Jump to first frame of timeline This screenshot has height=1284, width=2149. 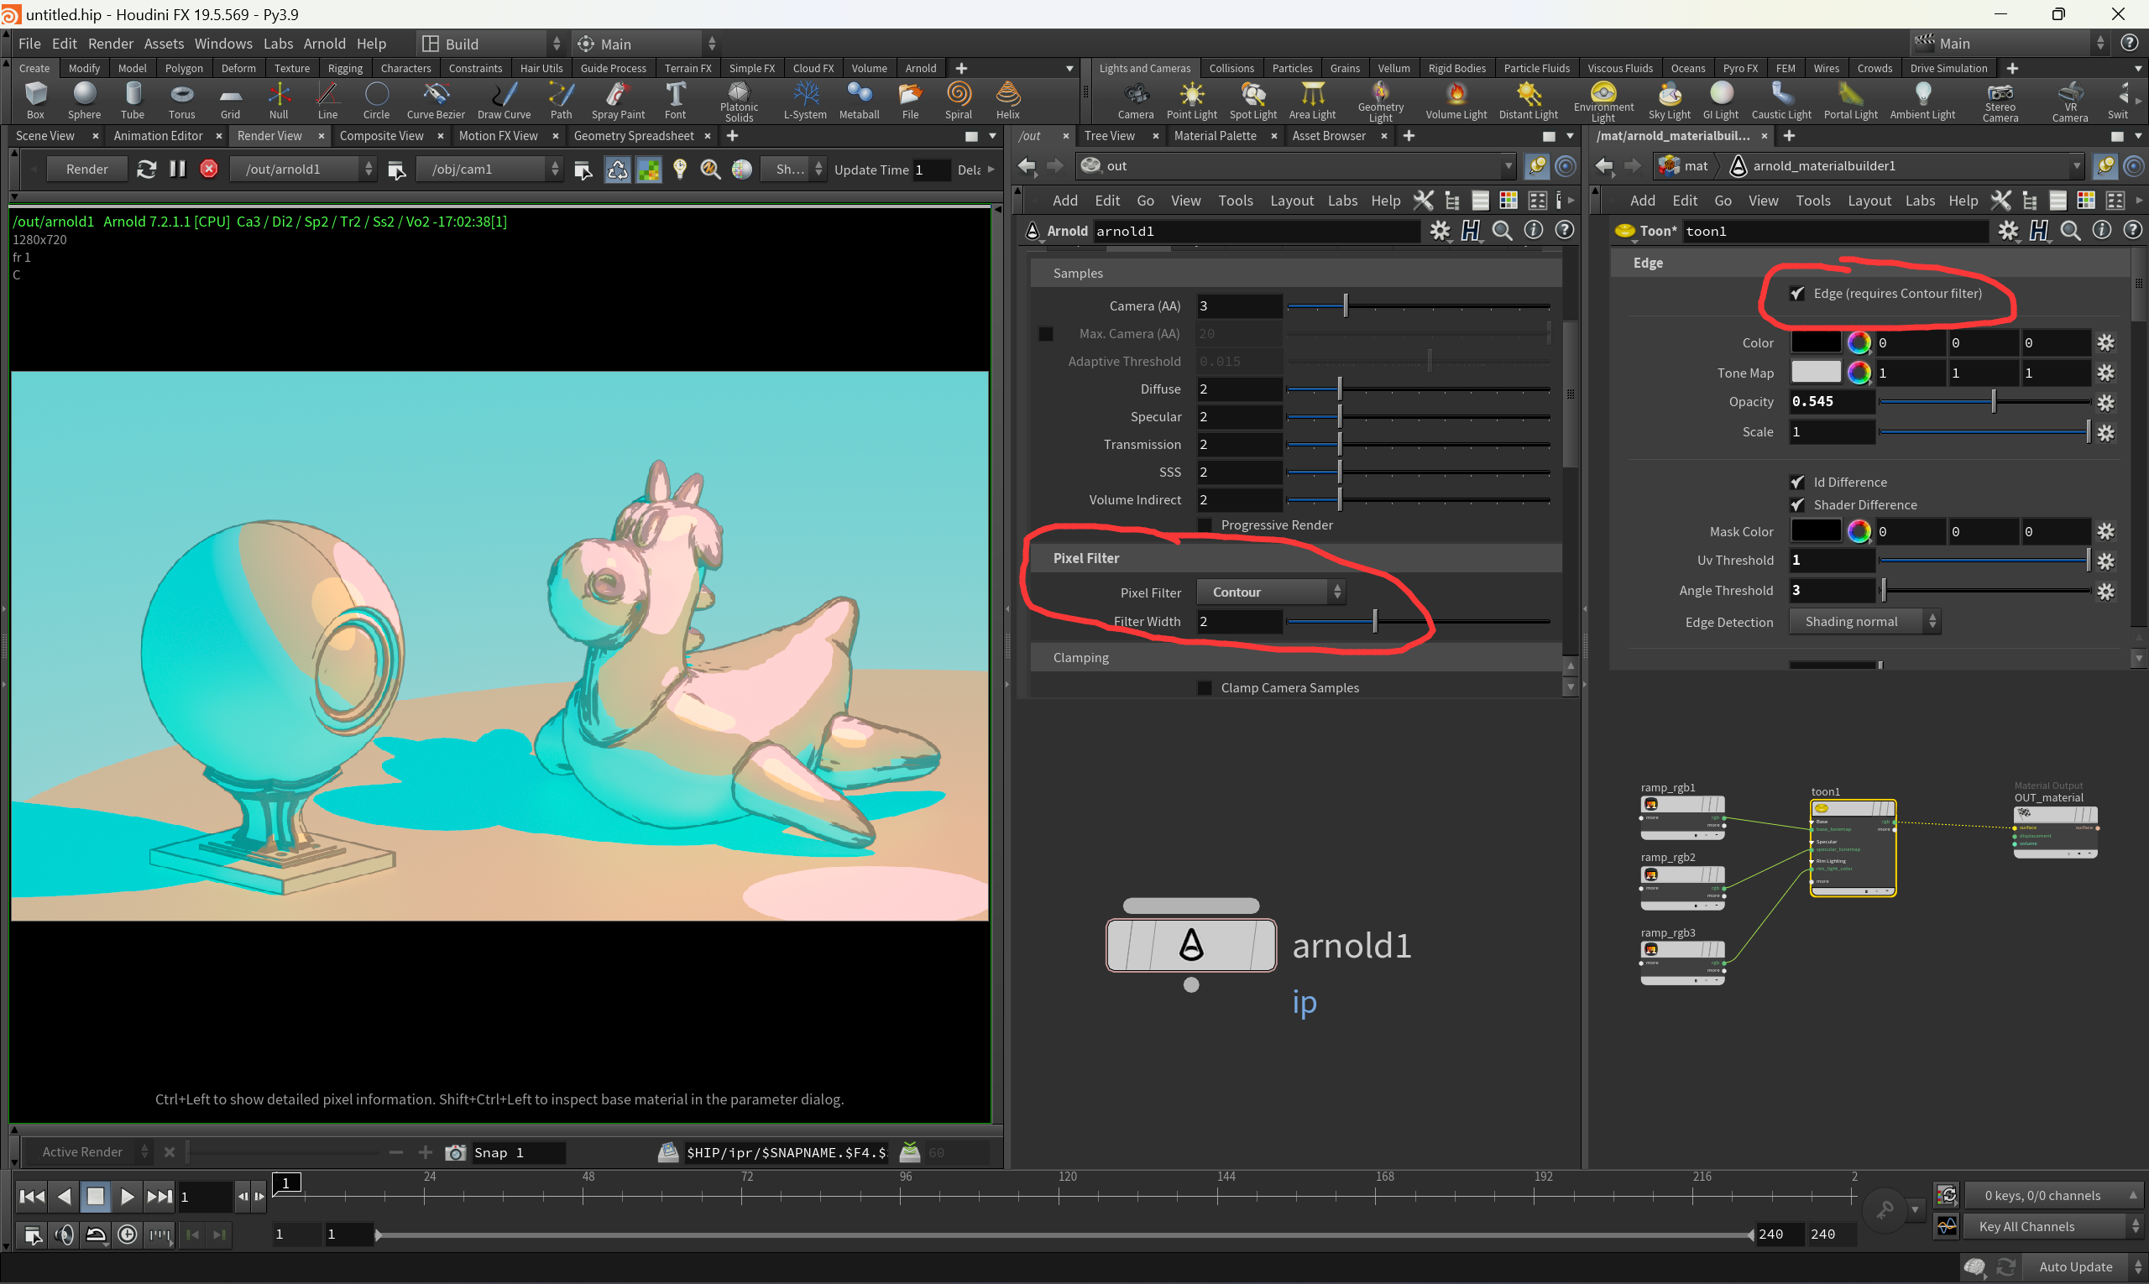[31, 1196]
